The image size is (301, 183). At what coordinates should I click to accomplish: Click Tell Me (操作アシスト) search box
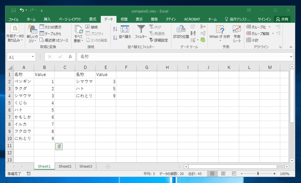(237, 19)
